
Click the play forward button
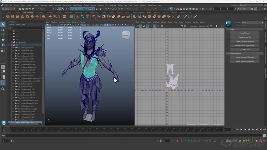253,130
